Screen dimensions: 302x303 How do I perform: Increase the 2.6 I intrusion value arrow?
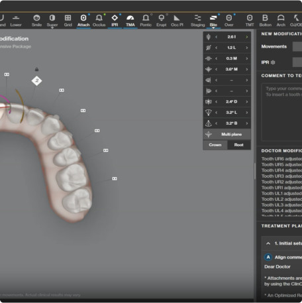point(247,37)
